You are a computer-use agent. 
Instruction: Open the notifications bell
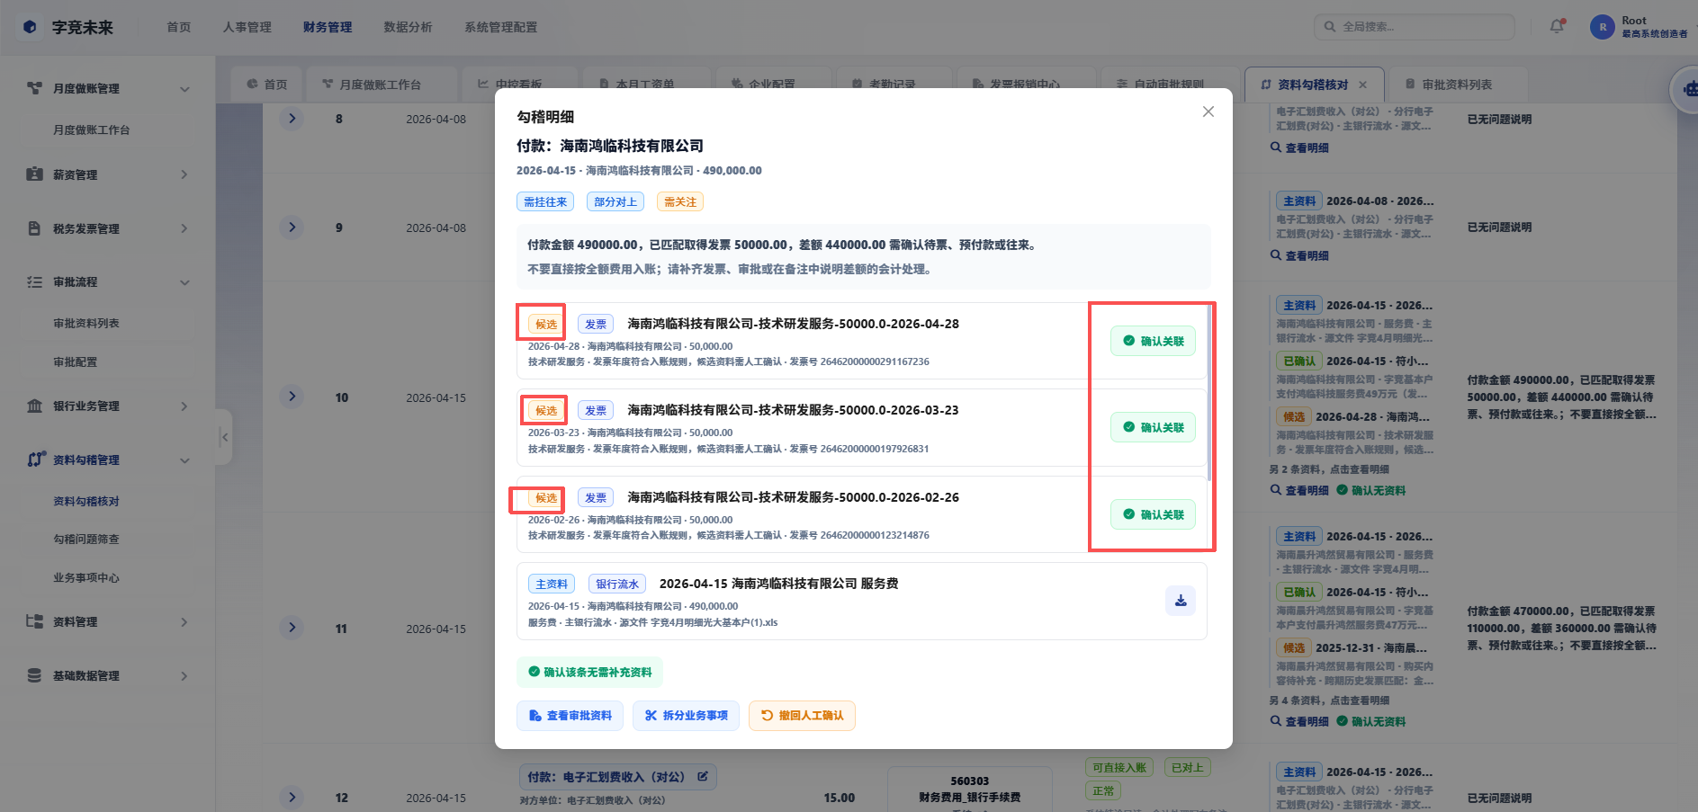(x=1557, y=27)
